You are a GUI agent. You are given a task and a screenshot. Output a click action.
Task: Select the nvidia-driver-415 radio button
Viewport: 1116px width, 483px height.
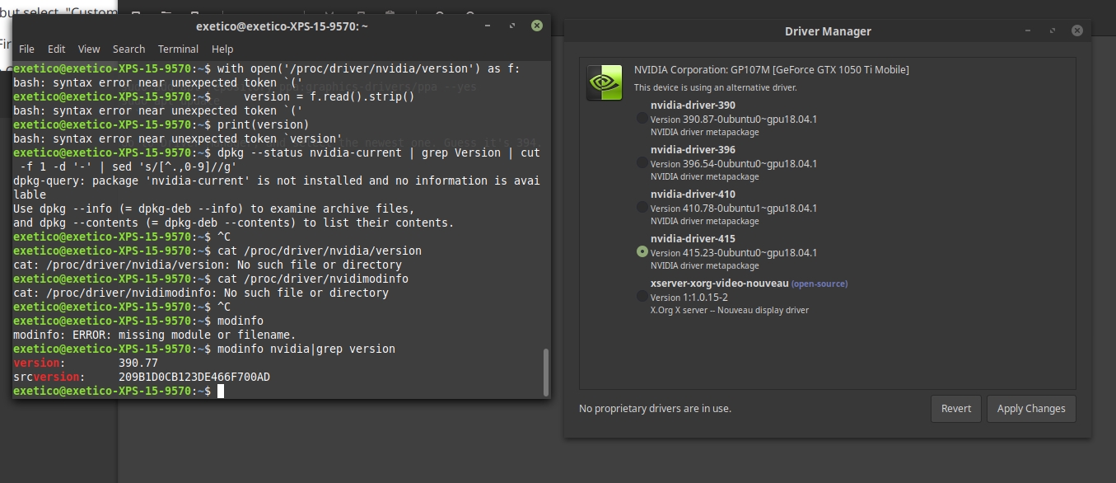pos(642,252)
